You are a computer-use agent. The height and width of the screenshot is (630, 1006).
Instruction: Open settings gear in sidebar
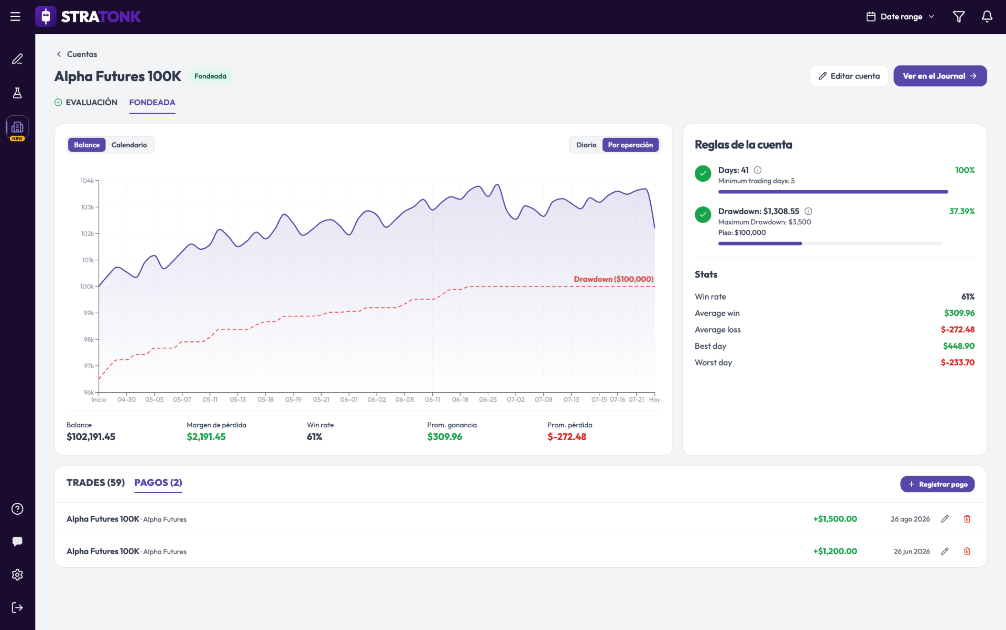(x=17, y=574)
